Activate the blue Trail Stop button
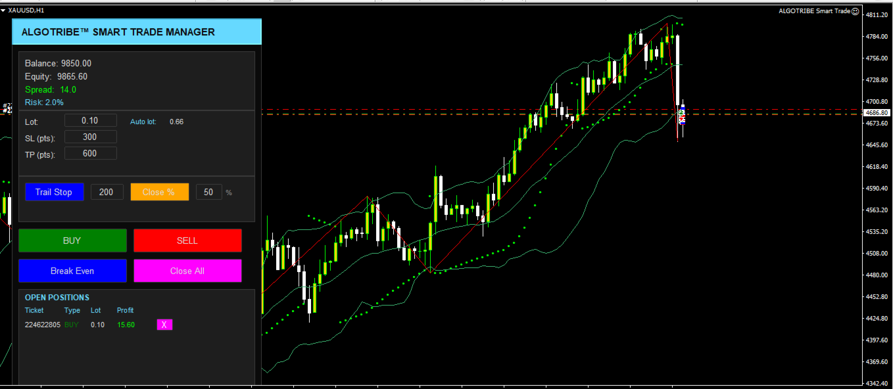This screenshot has height=389, width=893. pyautogui.click(x=55, y=192)
